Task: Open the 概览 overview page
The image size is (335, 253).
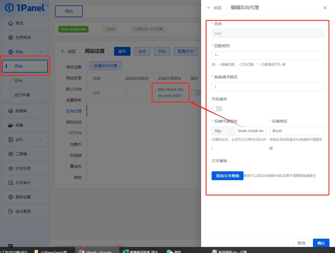Action: click(25, 23)
